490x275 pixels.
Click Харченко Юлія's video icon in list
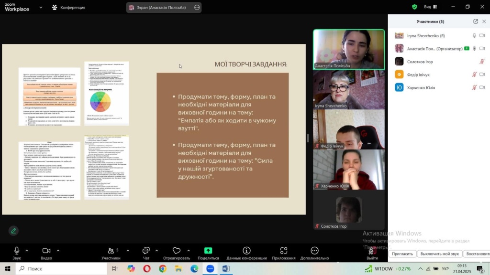pyautogui.click(x=482, y=88)
